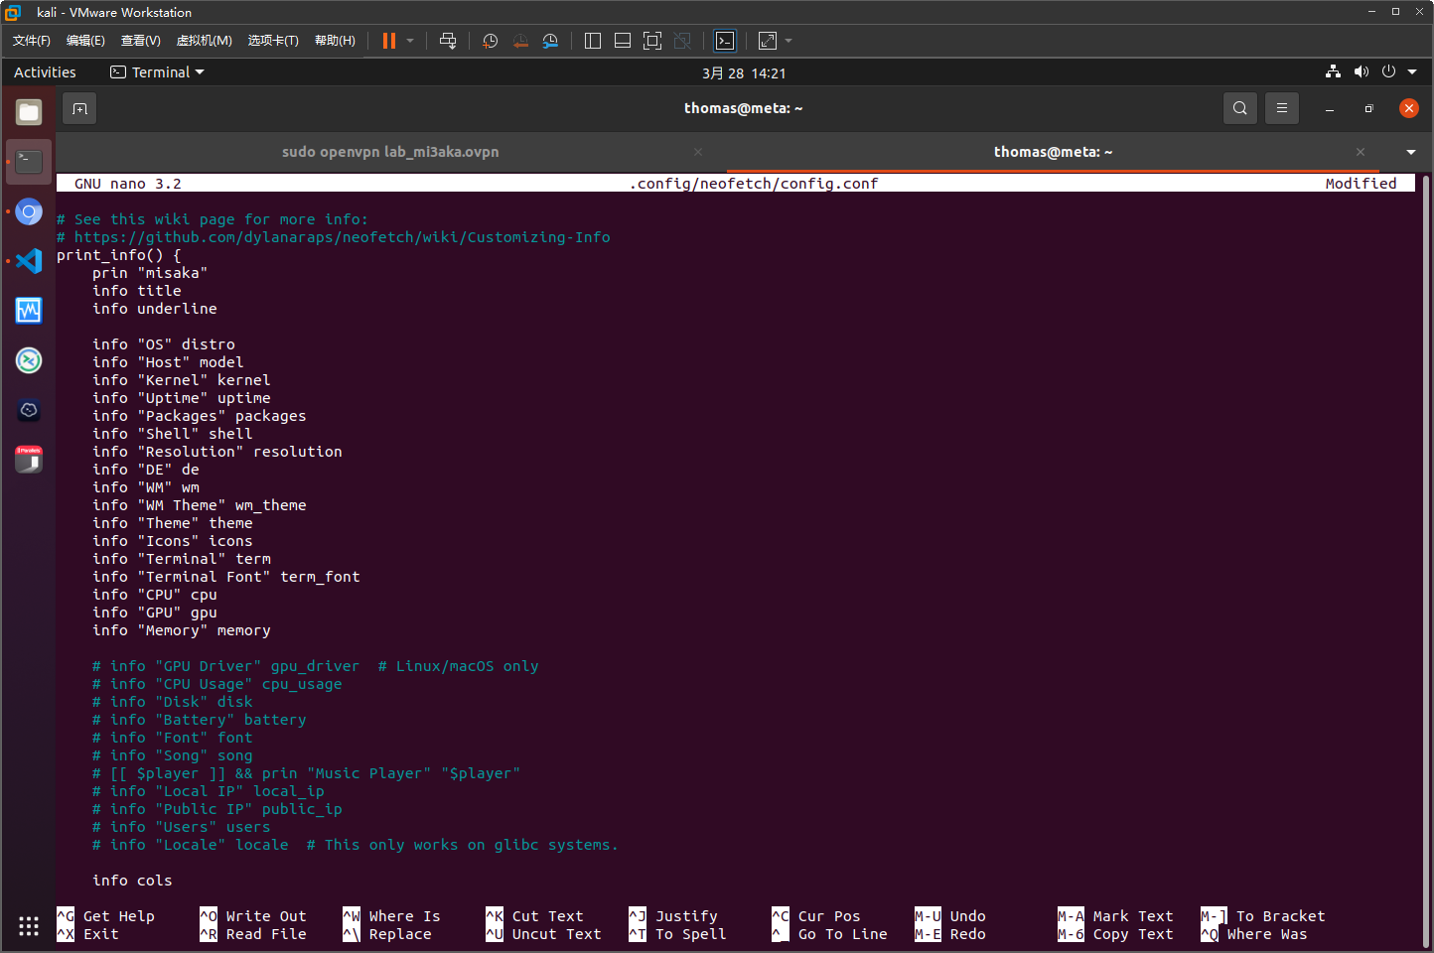The image size is (1434, 953).
Task: Click the VMware pause virtual machine button
Action: point(389,41)
